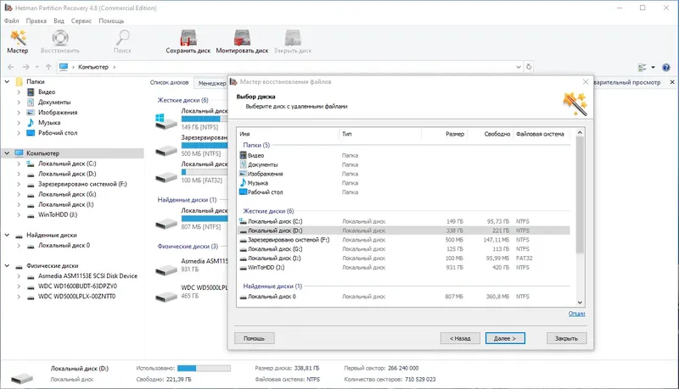Open the Опции link
679x389 pixels.
pyautogui.click(x=577, y=314)
